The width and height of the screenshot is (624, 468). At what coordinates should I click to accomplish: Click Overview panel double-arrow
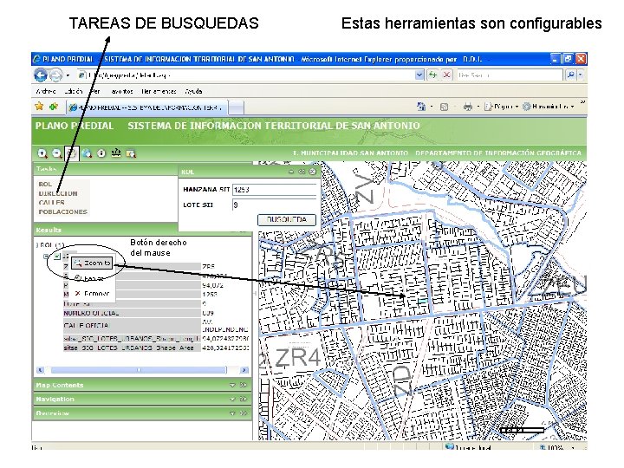244,413
